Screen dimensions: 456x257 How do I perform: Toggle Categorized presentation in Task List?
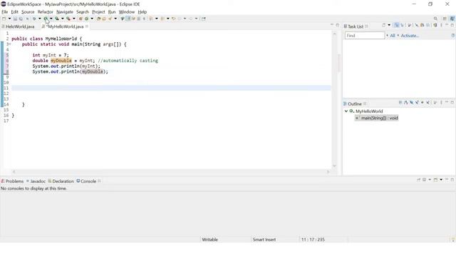pyautogui.click(x=396, y=25)
